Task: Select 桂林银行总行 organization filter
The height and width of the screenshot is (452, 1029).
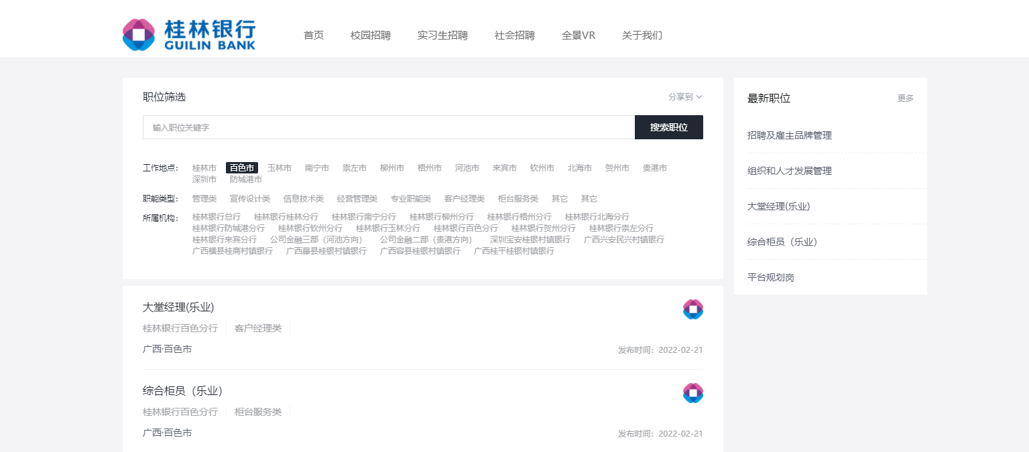Action: tap(216, 217)
